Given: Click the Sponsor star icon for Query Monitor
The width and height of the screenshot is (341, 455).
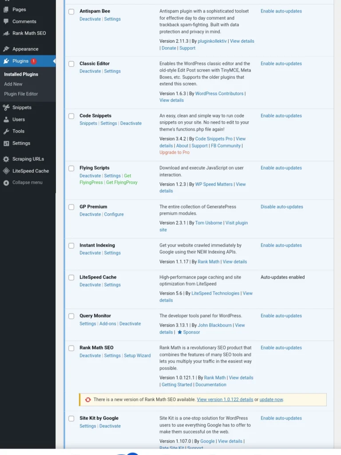Looking at the screenshot, I should [x=179, y=332].
